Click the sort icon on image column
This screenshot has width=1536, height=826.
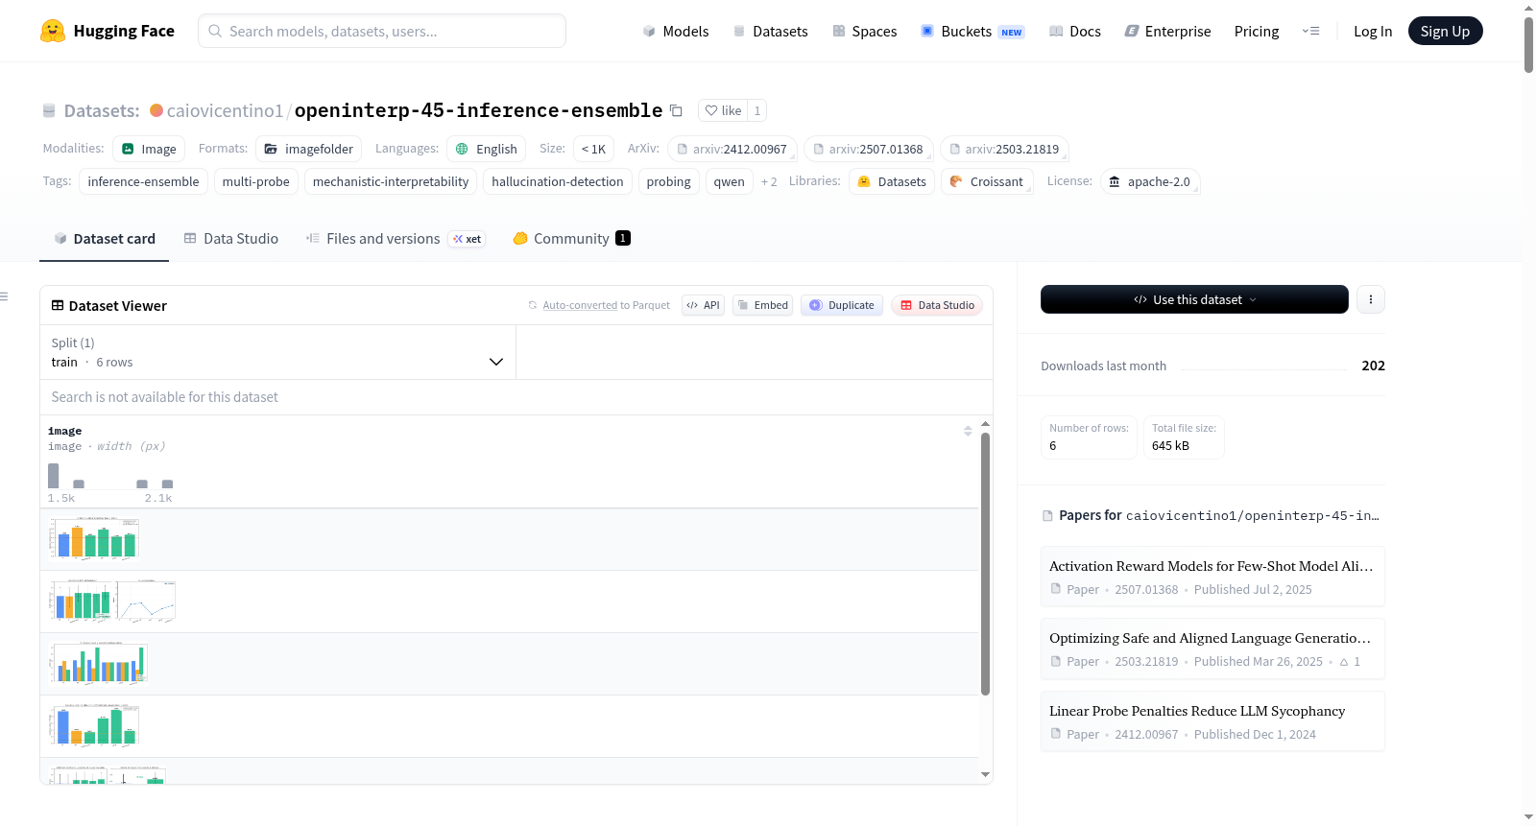[x=968, y=432]
